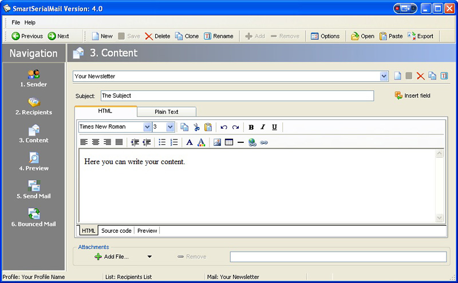Select the top HTML tab
The height and width of the screenshot is (283, 458).
pos(105,111)
